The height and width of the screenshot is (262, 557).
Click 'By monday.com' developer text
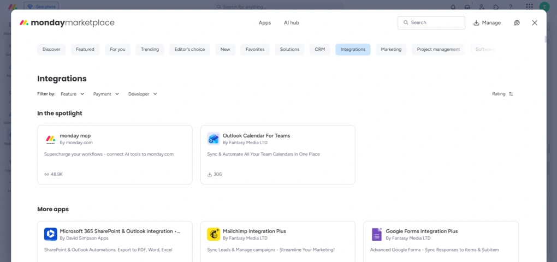point(76,142)
